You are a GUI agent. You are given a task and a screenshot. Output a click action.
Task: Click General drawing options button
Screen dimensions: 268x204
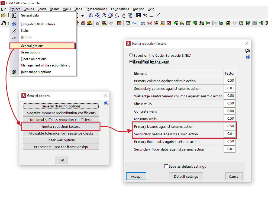click(x=61, y=106)
